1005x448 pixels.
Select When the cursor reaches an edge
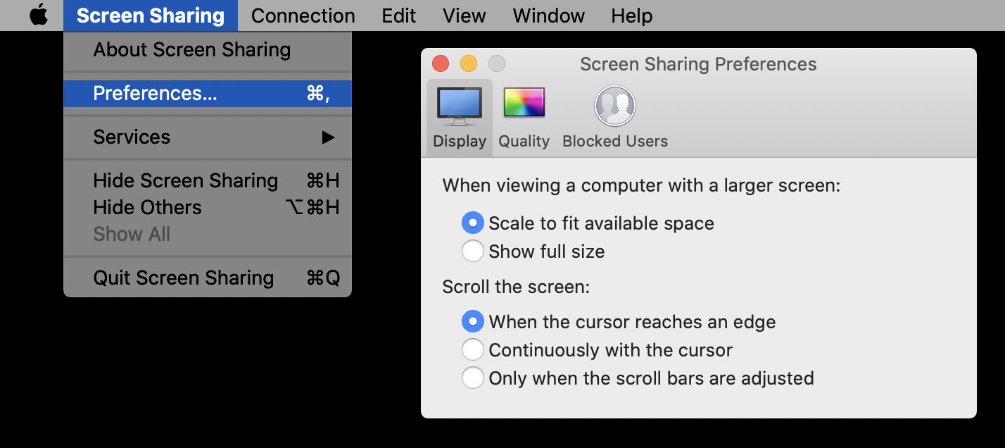tap(473, 322)
